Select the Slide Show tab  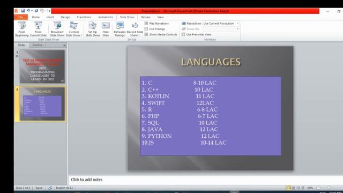pos(127,17)
